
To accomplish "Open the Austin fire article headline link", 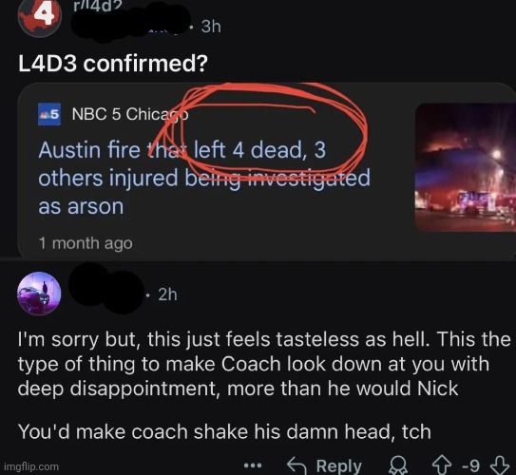I will [204, 178].
